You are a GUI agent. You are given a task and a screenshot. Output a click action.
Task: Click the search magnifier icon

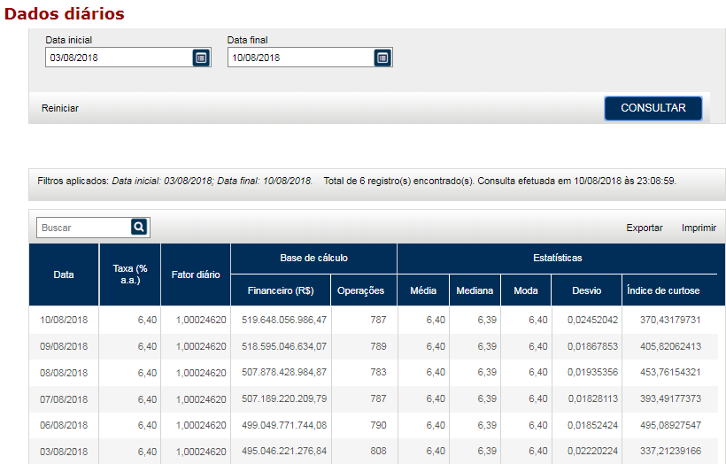pyautogui.click(x=139, y=228)
